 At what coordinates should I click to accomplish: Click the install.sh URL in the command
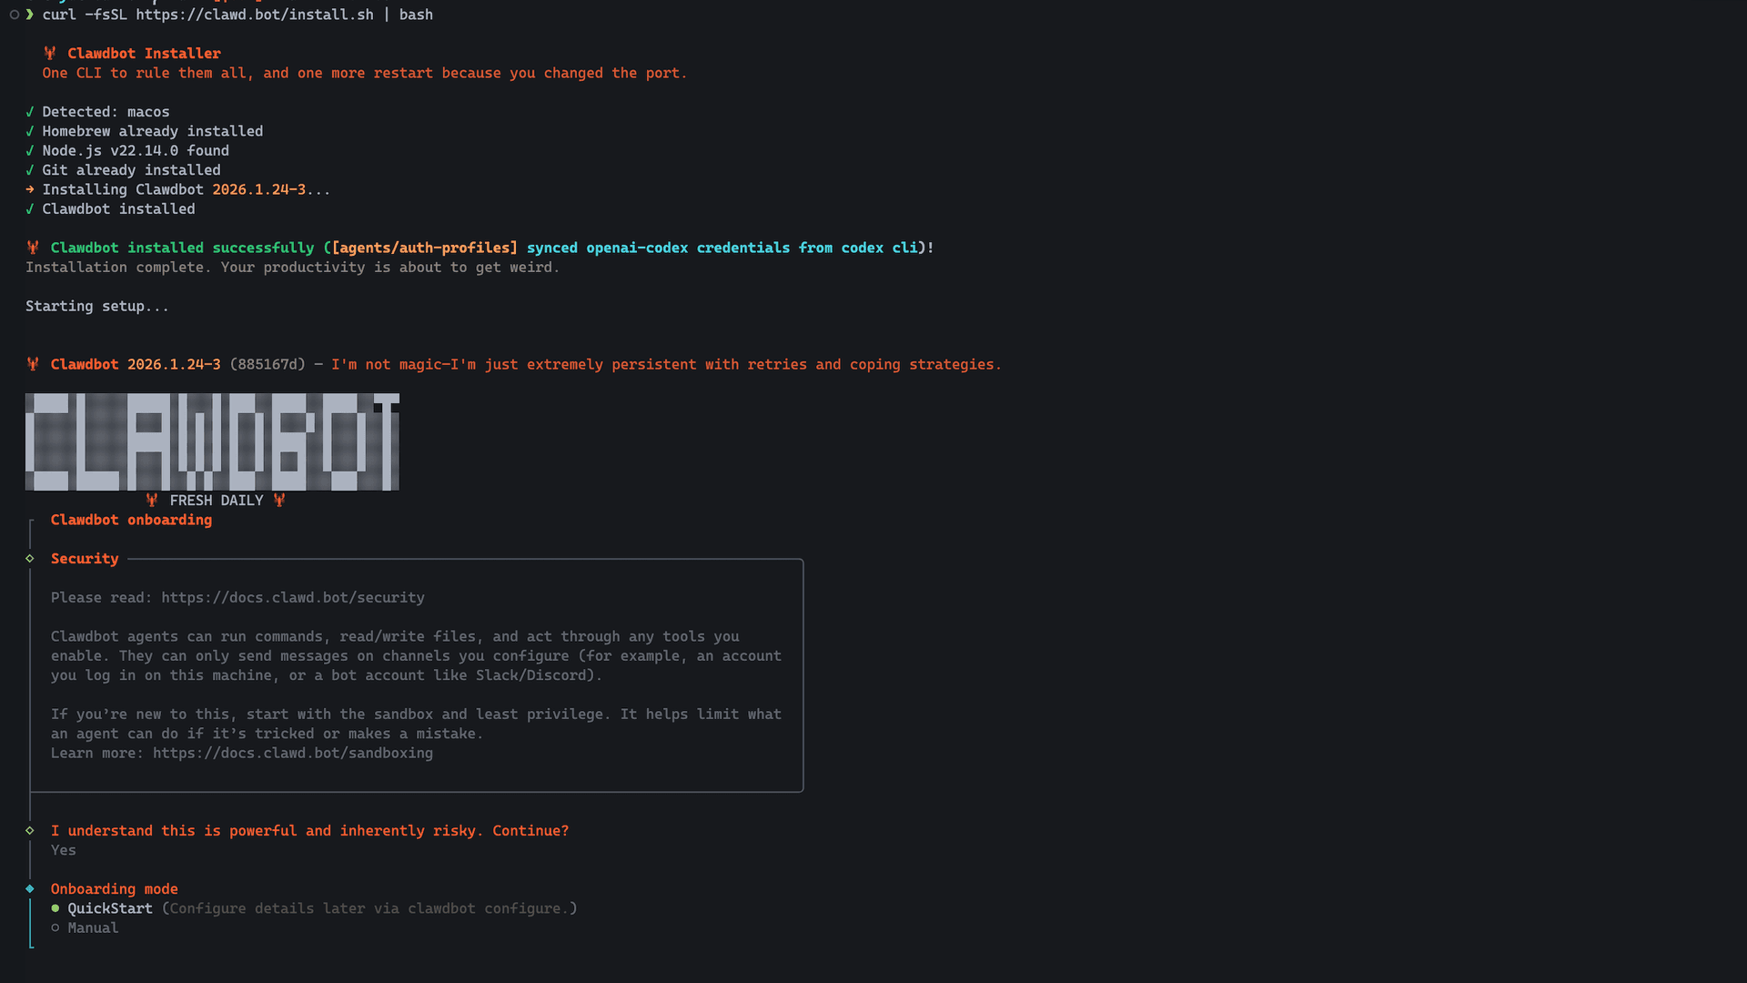pyautogui.click(x=255, y=15)
